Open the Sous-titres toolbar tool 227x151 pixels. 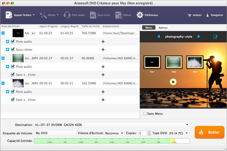click(93, 15)
